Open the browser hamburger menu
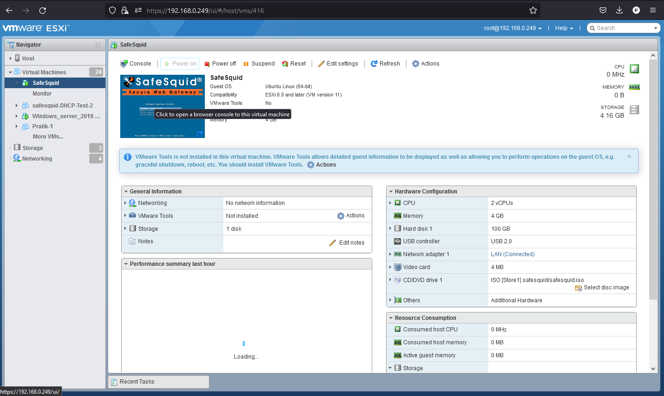 (653, 10)
